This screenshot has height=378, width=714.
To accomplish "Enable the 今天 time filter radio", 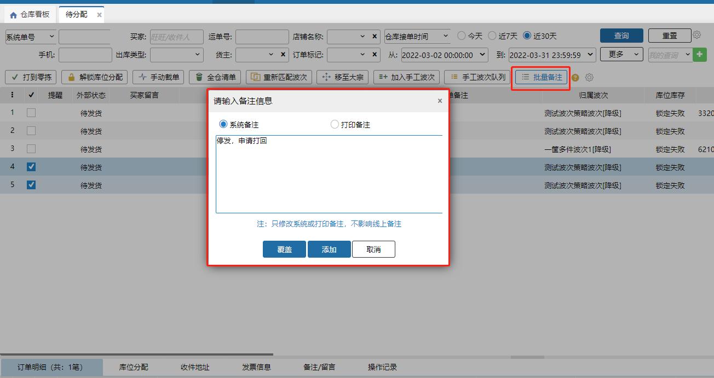I will [x=460, y=35].
